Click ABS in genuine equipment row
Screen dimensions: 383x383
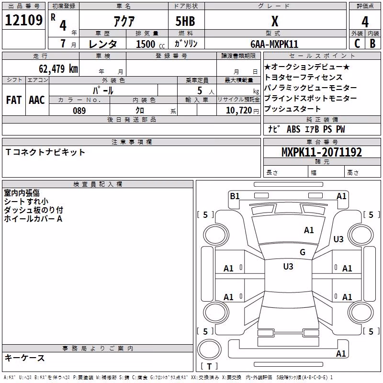pyautogui.click(x=293, y=129)
